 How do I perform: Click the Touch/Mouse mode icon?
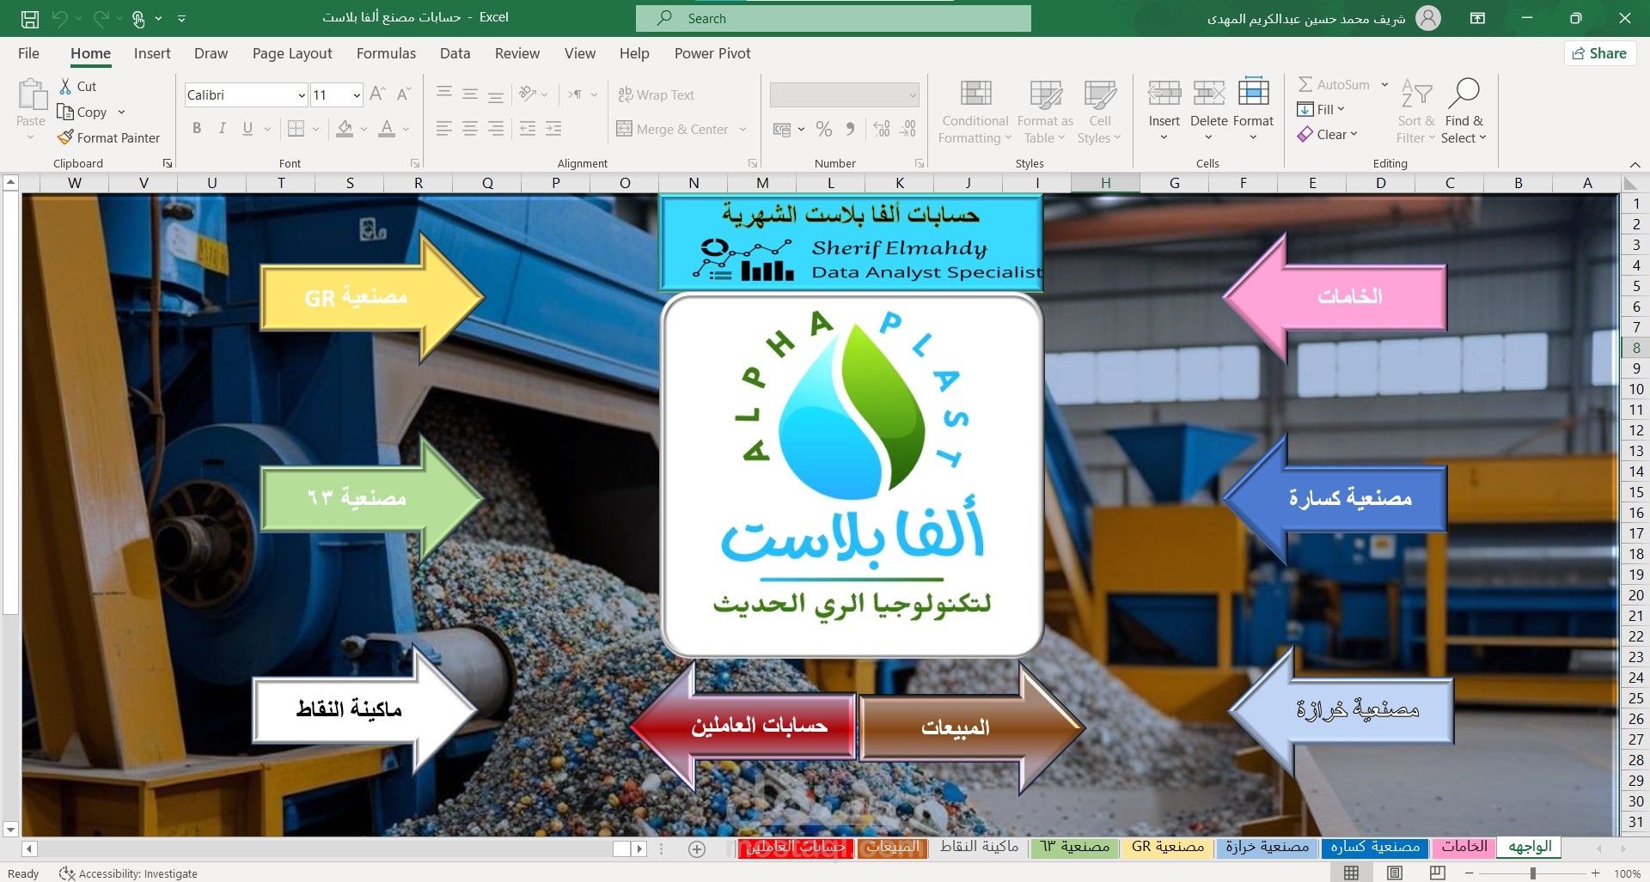pyautogui.click(x=137, y=18)
